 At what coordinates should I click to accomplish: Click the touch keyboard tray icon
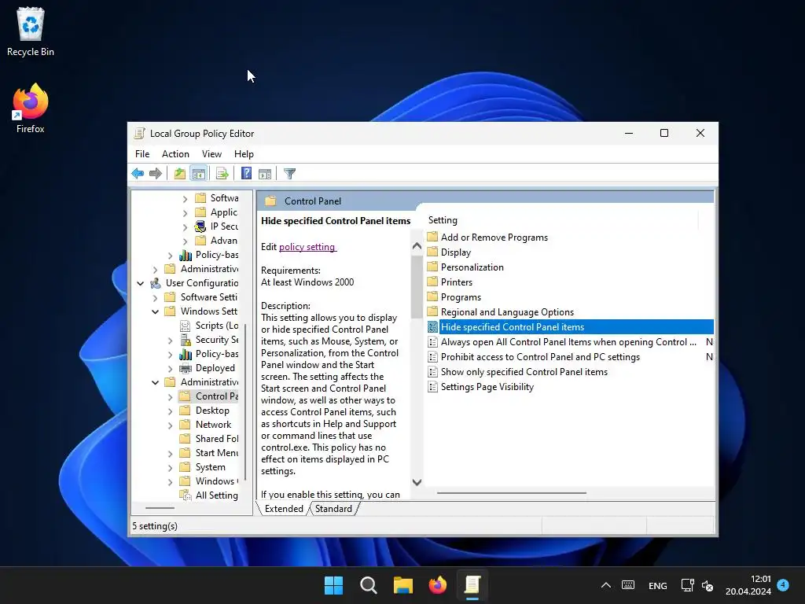(628, 585)
